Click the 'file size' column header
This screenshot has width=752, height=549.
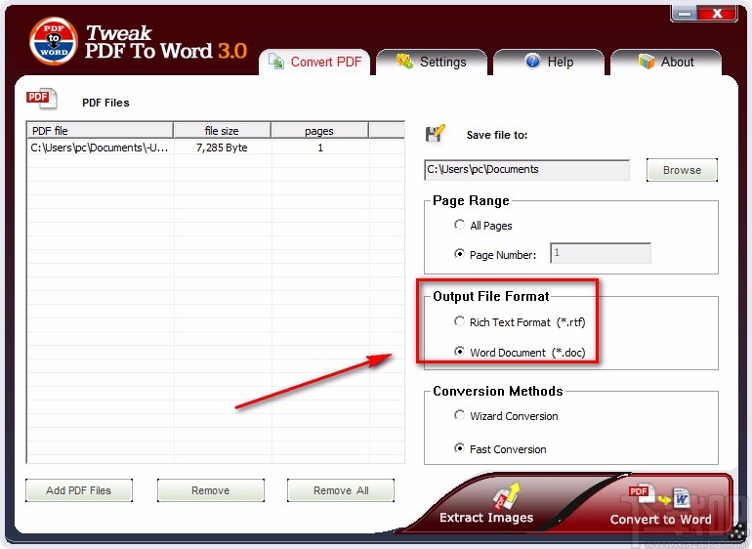[222, 131]
